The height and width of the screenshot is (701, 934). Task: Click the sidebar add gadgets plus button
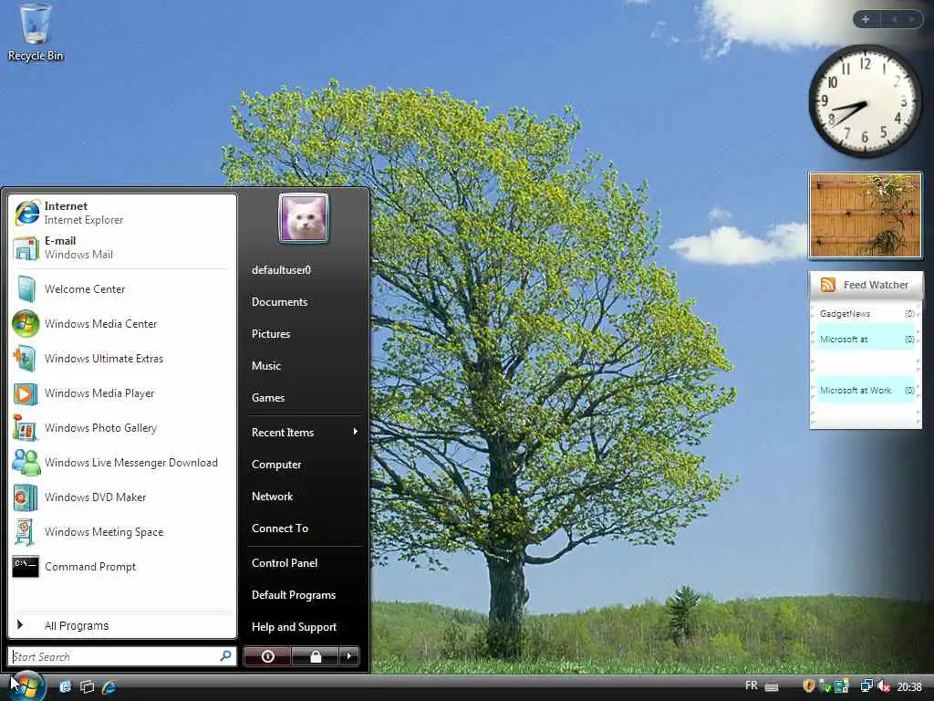[x=866, y=19]
